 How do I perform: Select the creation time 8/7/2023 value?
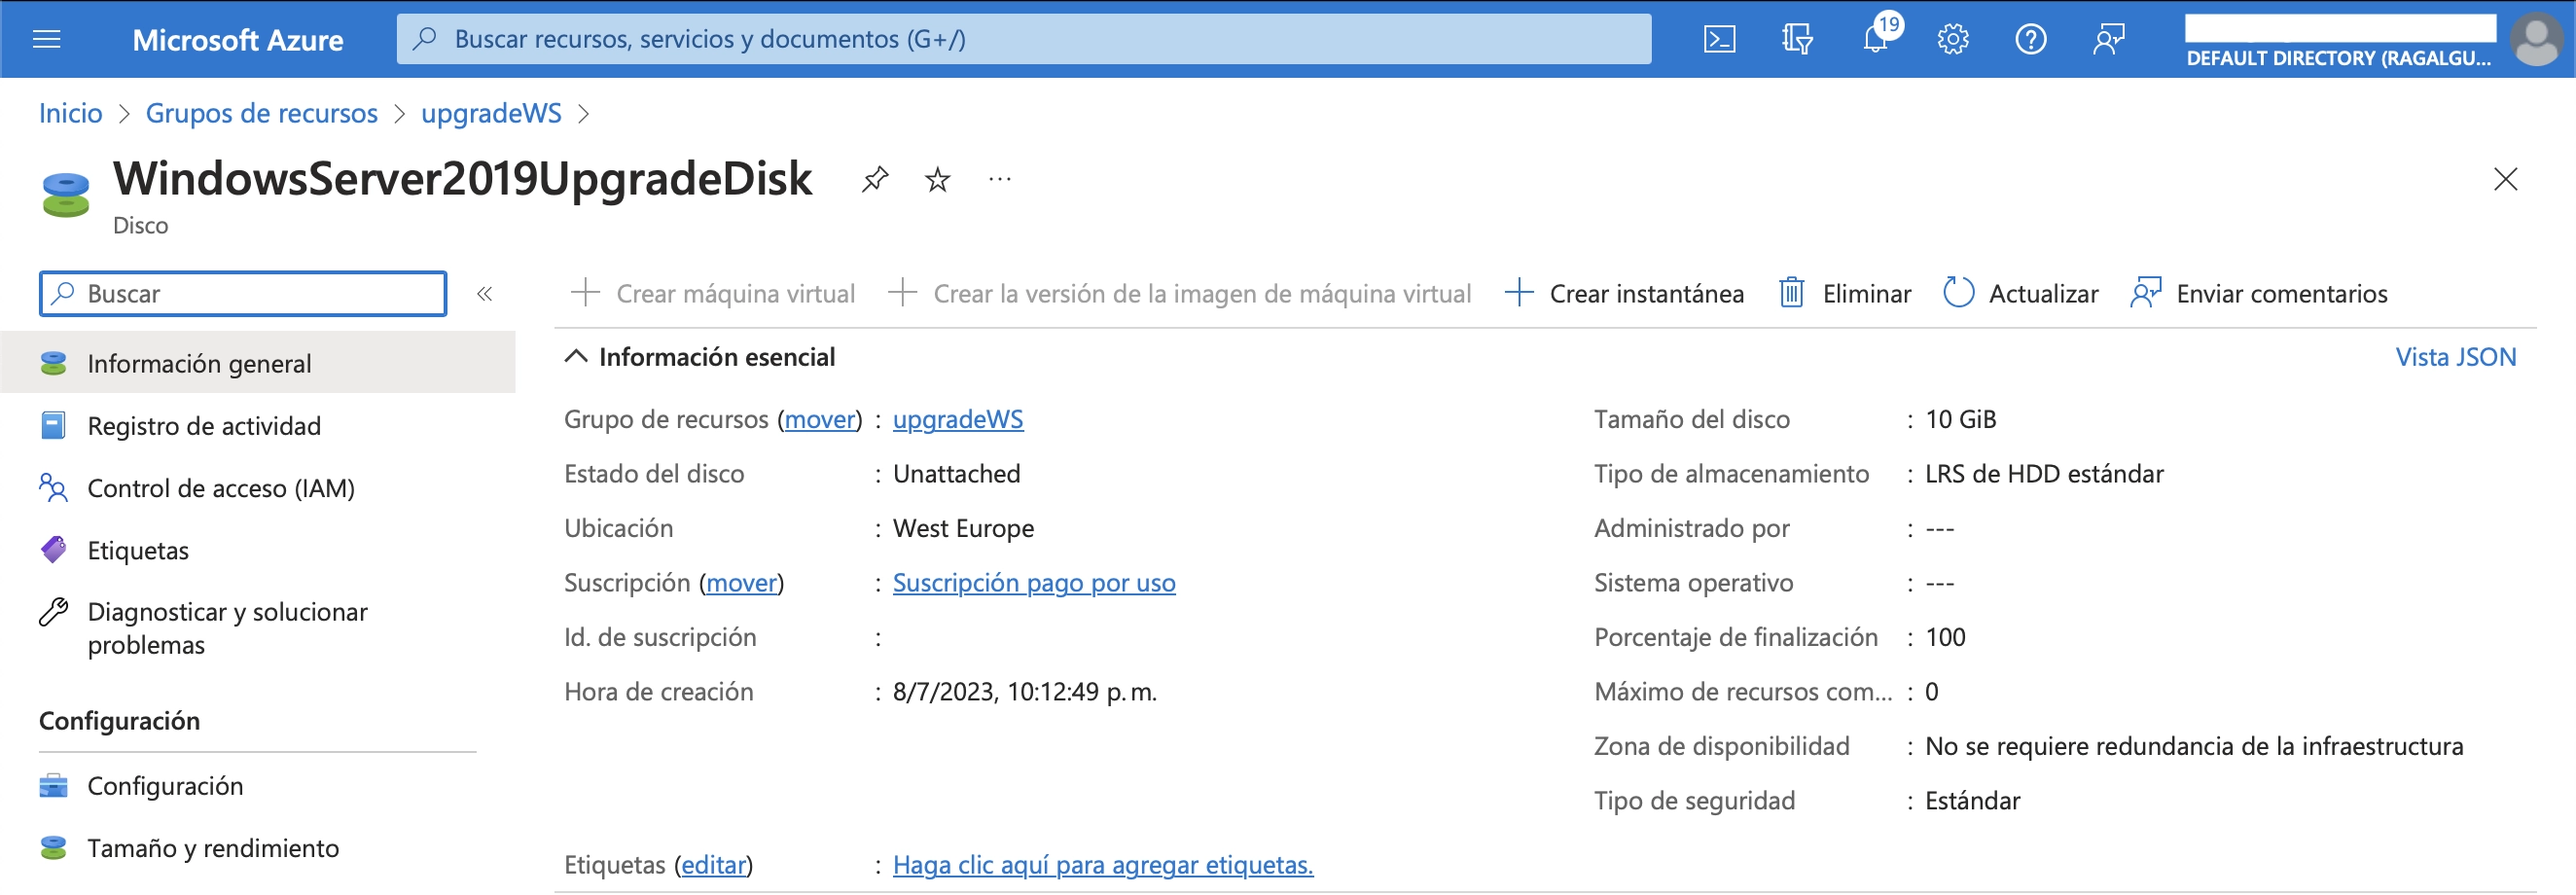point(1024,692)
